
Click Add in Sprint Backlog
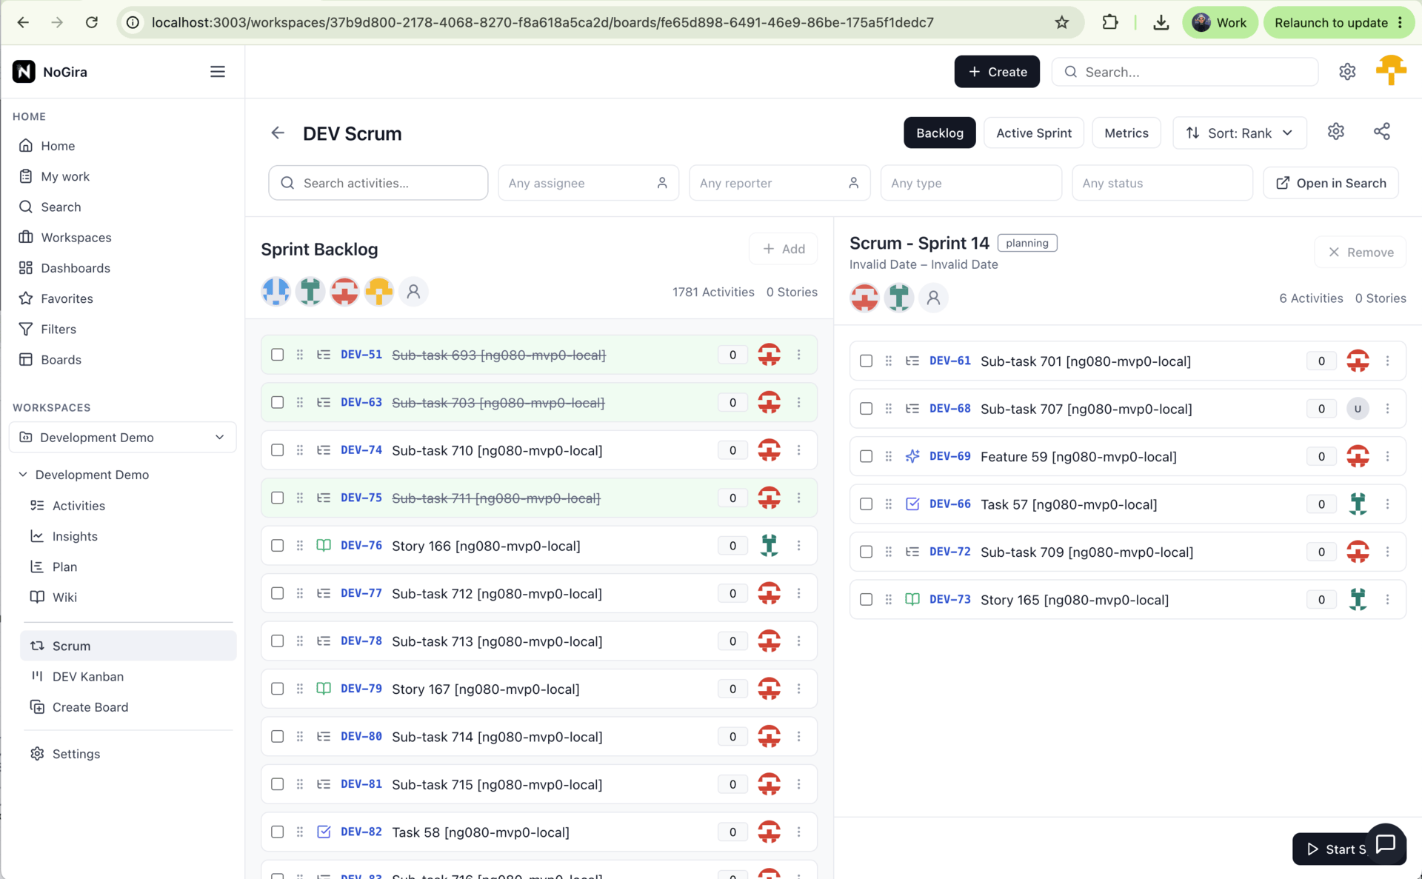(783, 249)
